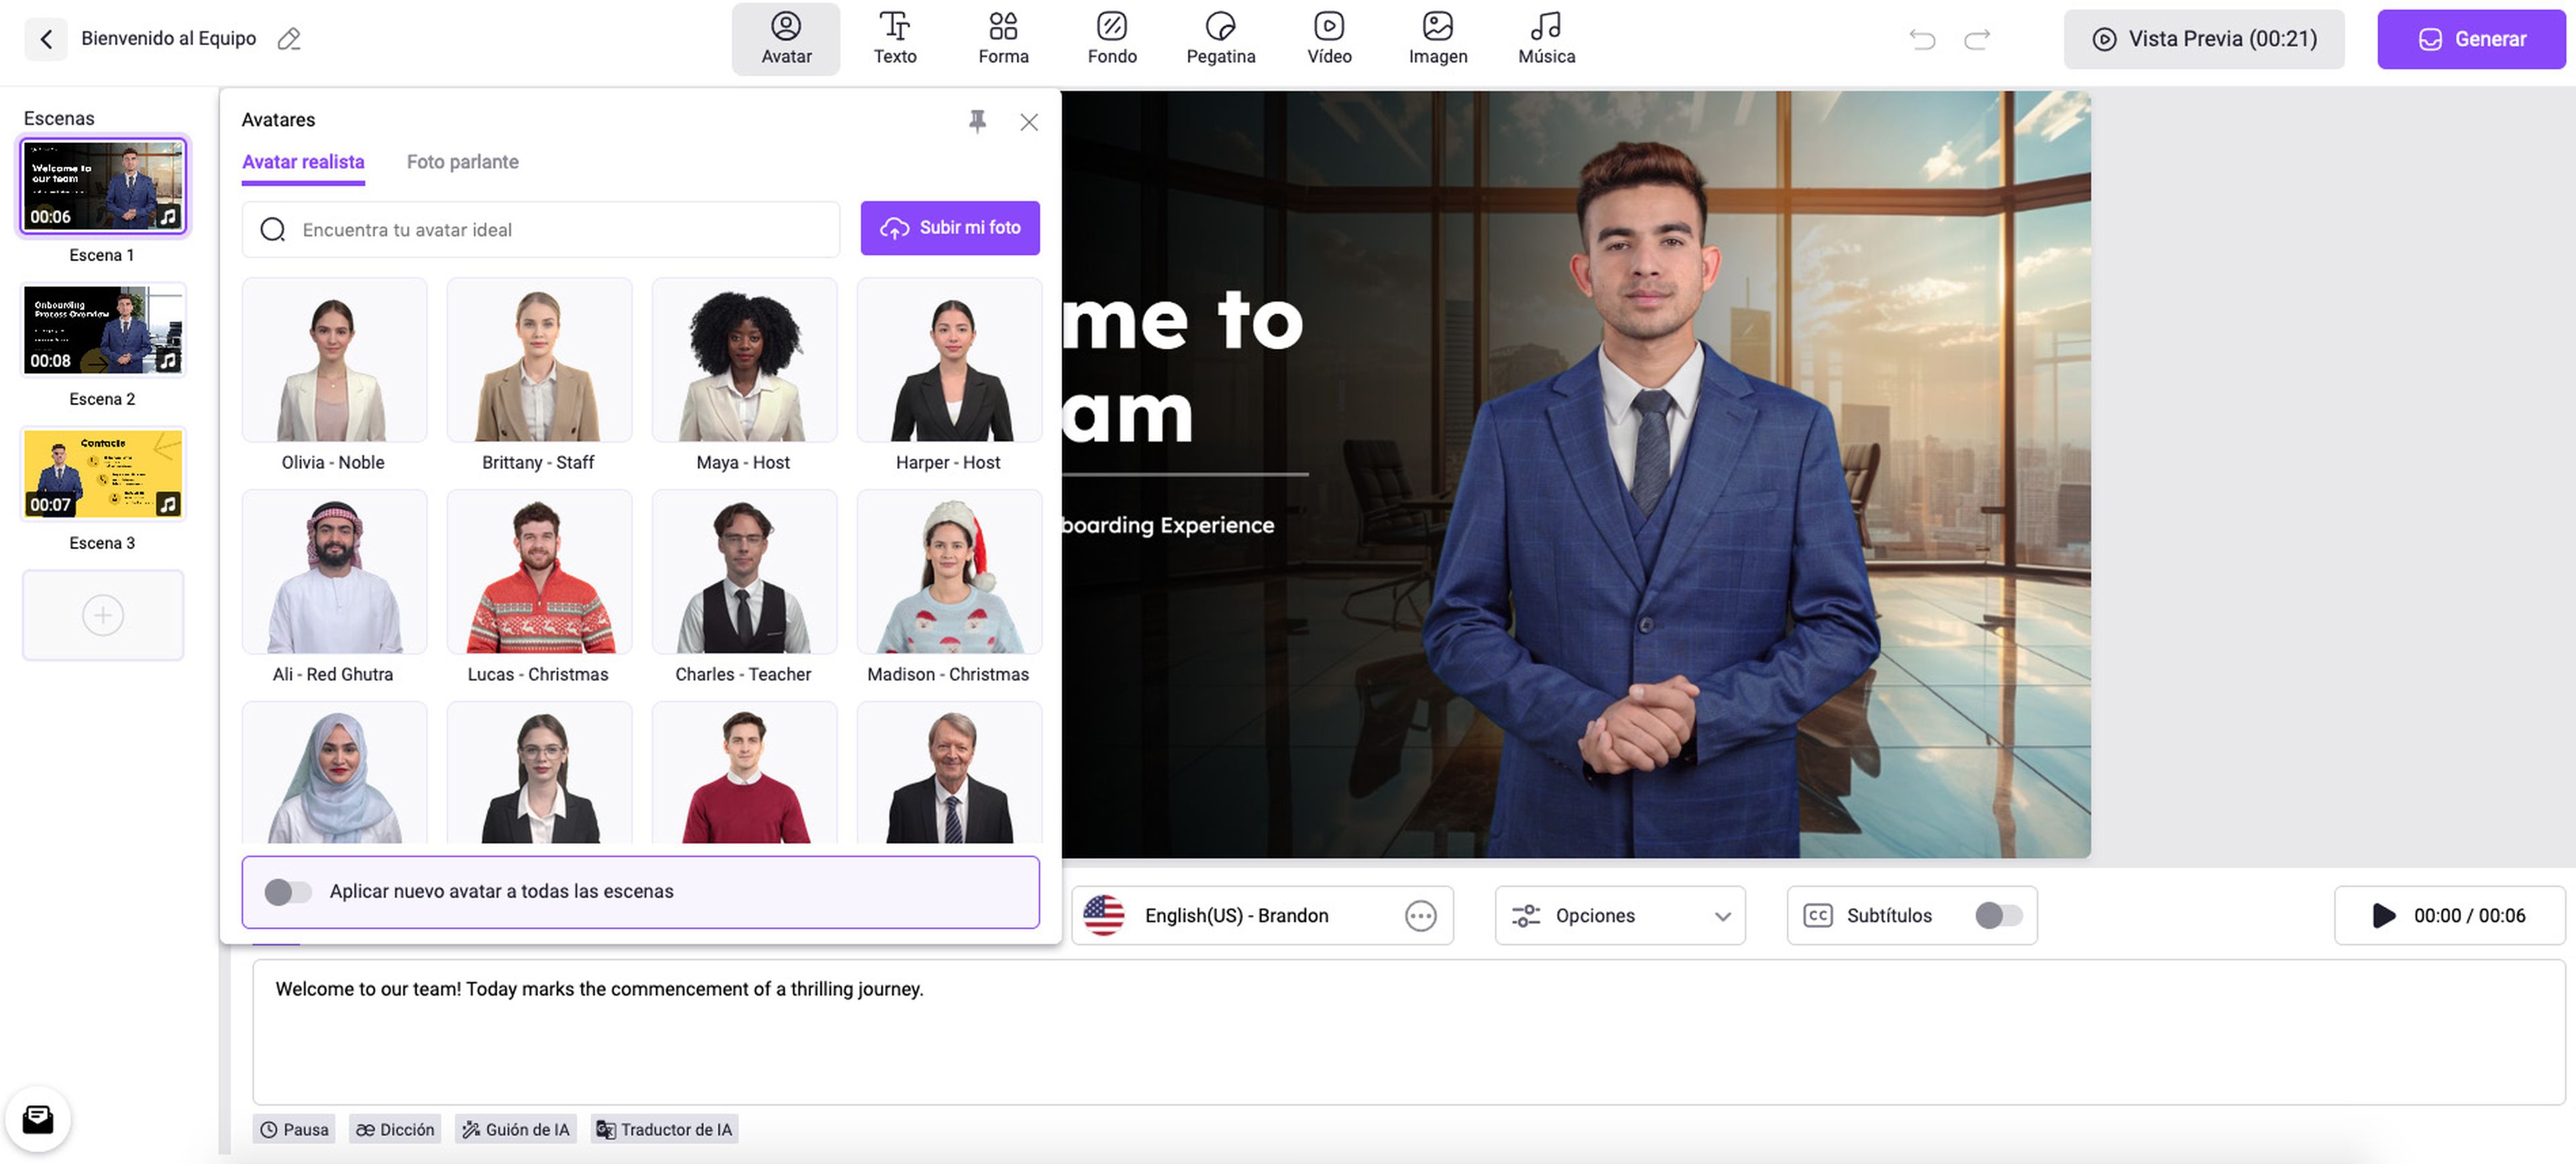Viewport: 2576px width, 1164px height.
Task: Redo the last action
Action: click(x=1977, y=39)
